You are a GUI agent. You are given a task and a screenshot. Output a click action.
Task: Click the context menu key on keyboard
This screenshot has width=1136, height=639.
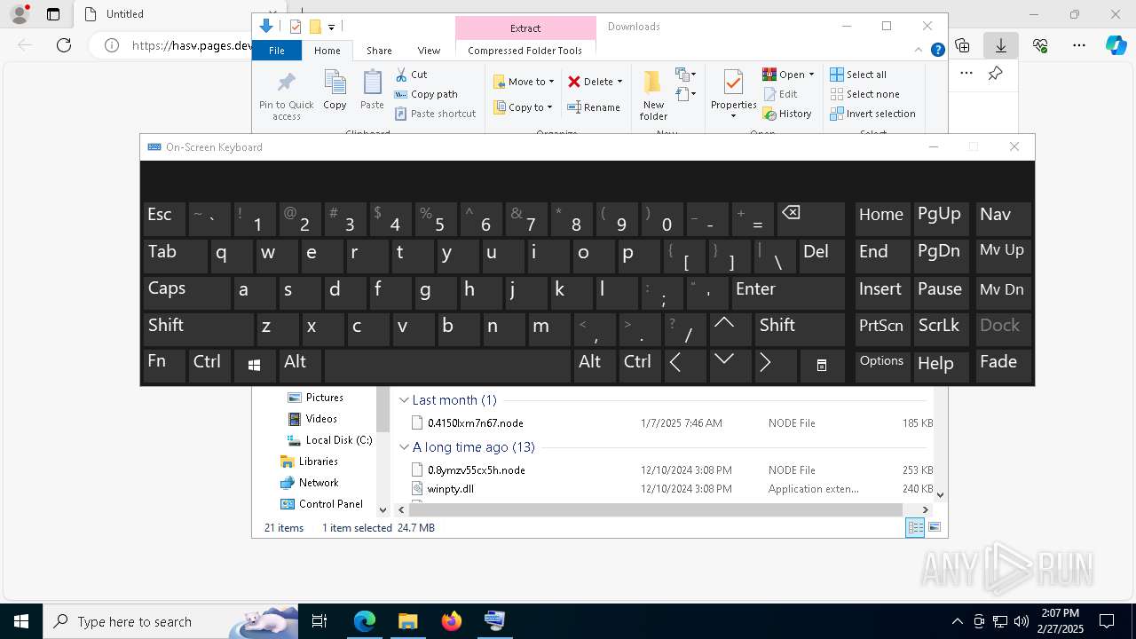(822, 366)
